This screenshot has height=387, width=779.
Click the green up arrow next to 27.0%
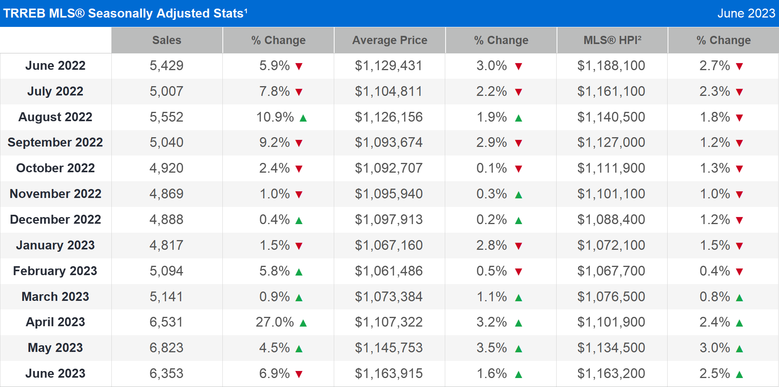[303, 323]
